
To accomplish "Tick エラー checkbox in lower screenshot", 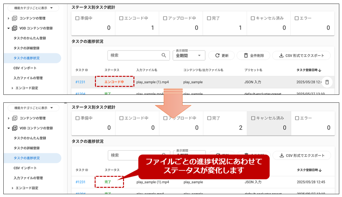I will click(x=297, y=118).
